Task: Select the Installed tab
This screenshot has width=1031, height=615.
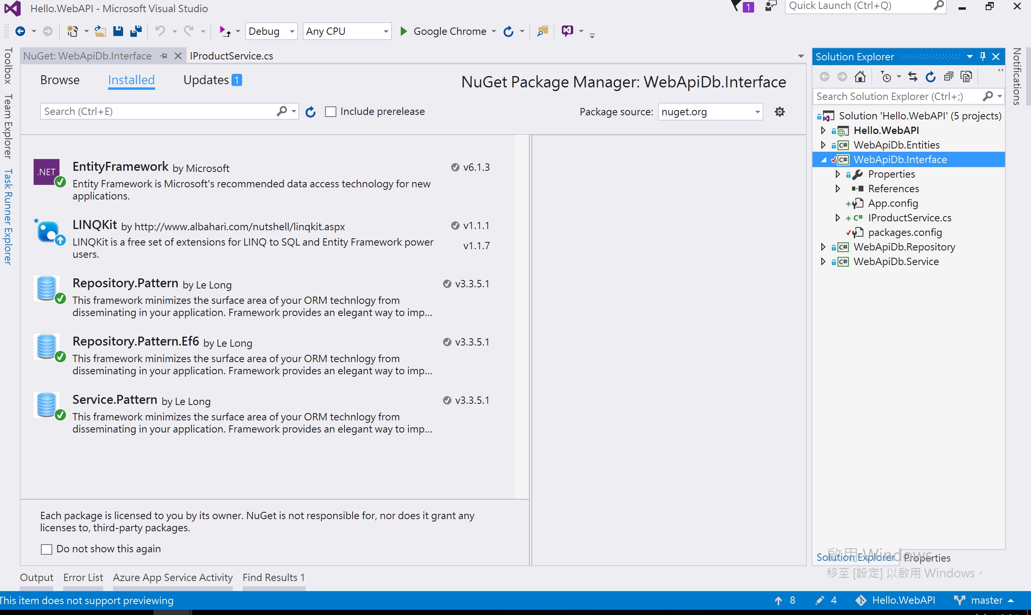Action: click(131, 80)
